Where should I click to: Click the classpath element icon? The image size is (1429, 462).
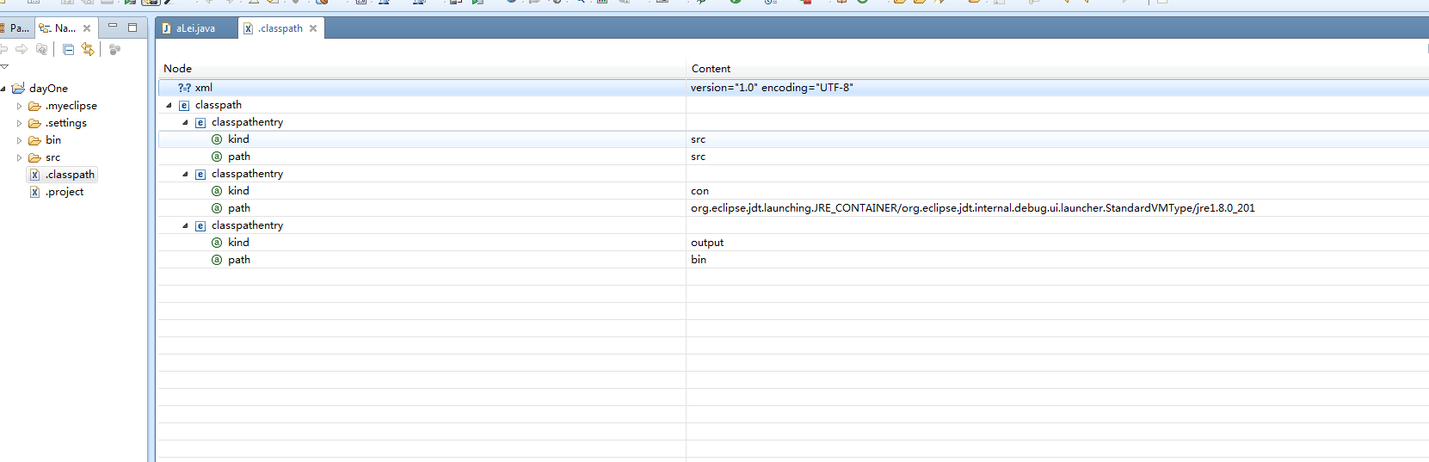pyautogui.click(x=184, y=106)
